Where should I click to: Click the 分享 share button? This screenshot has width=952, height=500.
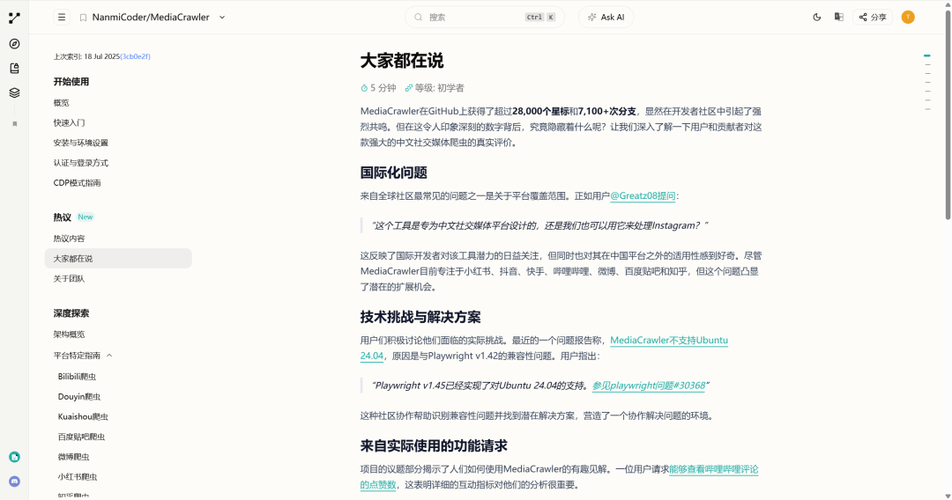click(873, 17)
